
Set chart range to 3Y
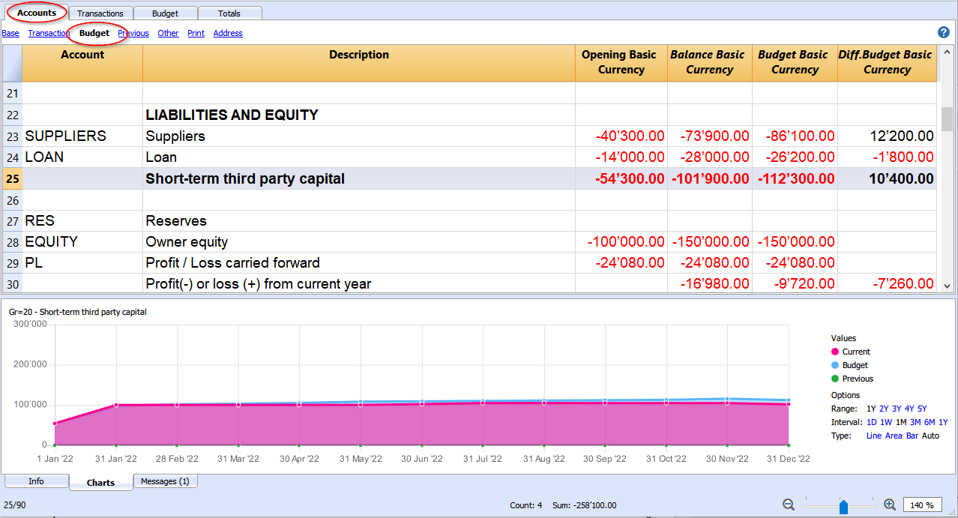tap(897, 409)
